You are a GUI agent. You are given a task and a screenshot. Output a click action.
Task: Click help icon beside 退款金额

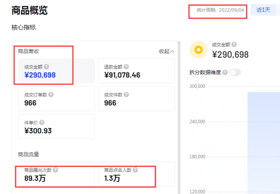(x=126, y=67)
